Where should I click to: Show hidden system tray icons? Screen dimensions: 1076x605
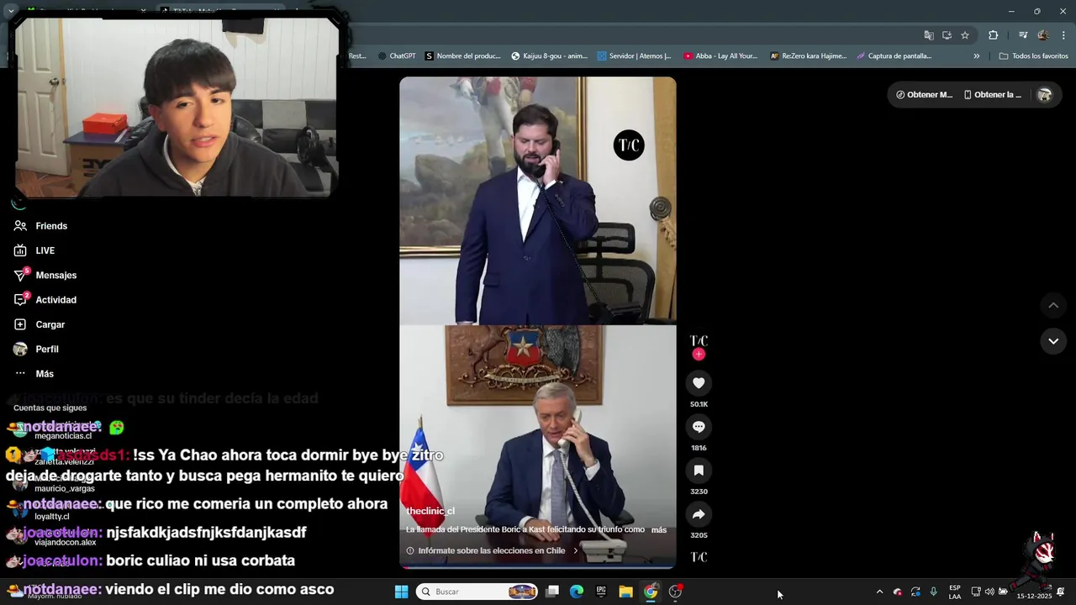(880, 592)
